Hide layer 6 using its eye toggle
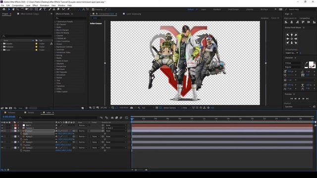 coord(2,148)
